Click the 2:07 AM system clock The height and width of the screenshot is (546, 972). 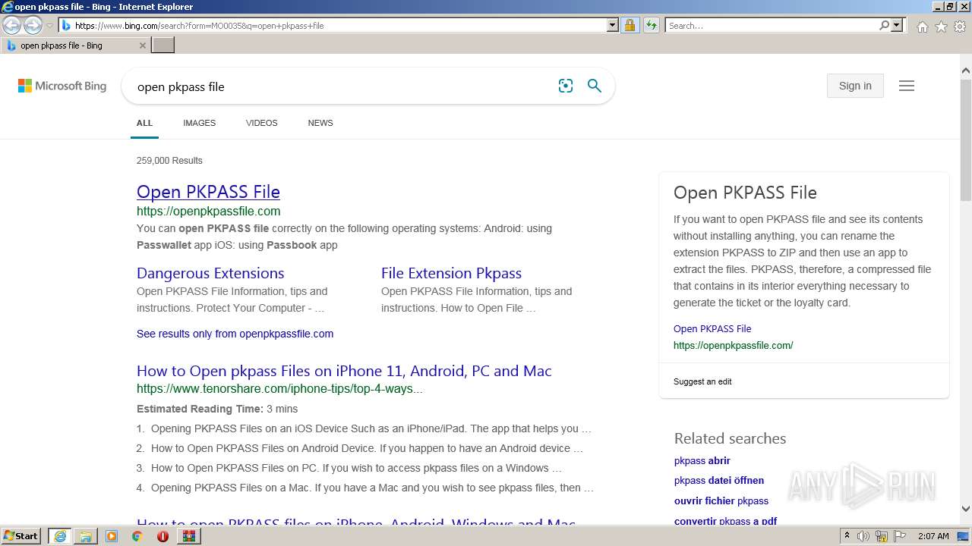click(x=933, y=536)
